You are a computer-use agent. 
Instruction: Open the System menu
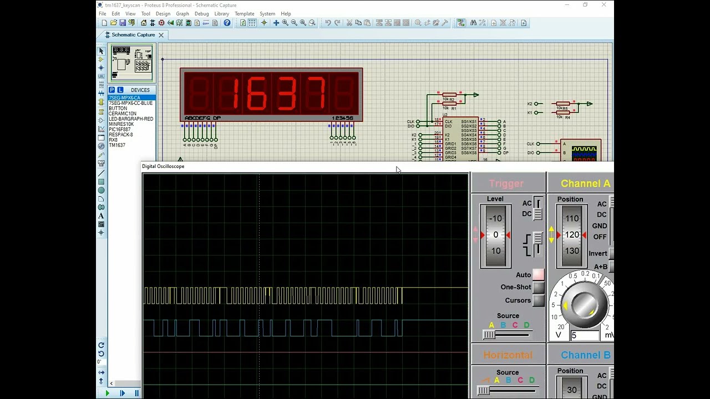[x=267, y=14]
